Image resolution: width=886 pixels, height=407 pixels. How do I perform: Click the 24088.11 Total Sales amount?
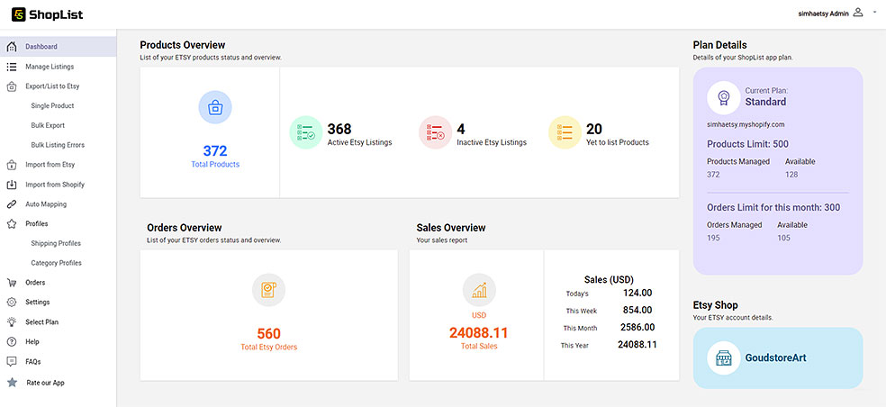coord(479,332)
